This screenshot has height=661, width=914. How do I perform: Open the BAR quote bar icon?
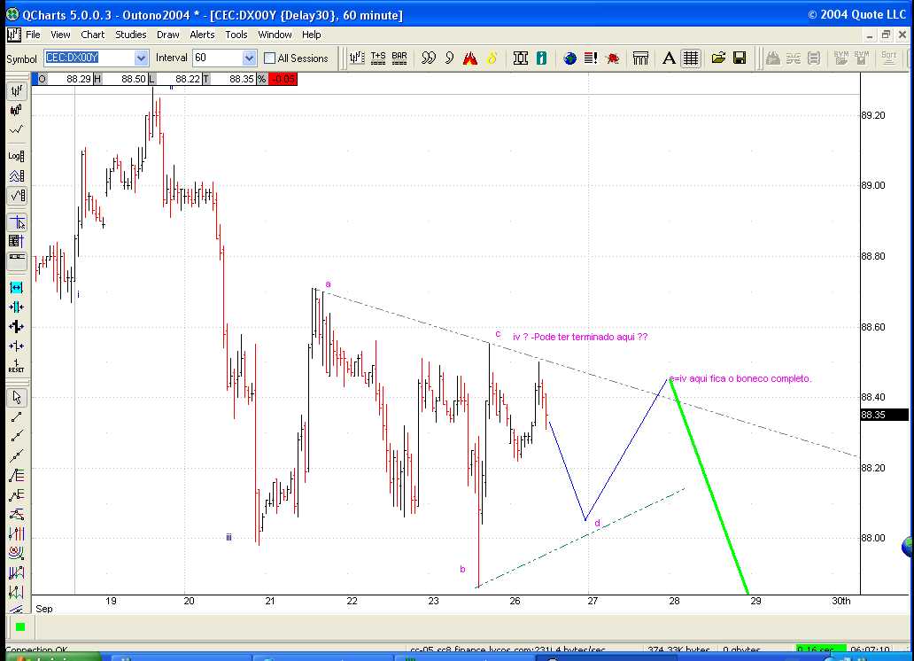point(399,58)
